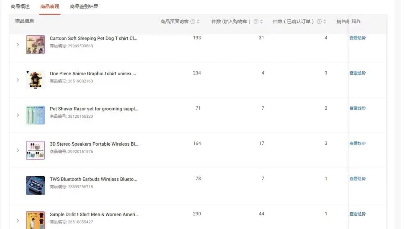Open One Piece Anime Tshirt thumbnail image
This screenshot has width=404, height=229.
tap(35, 79)
